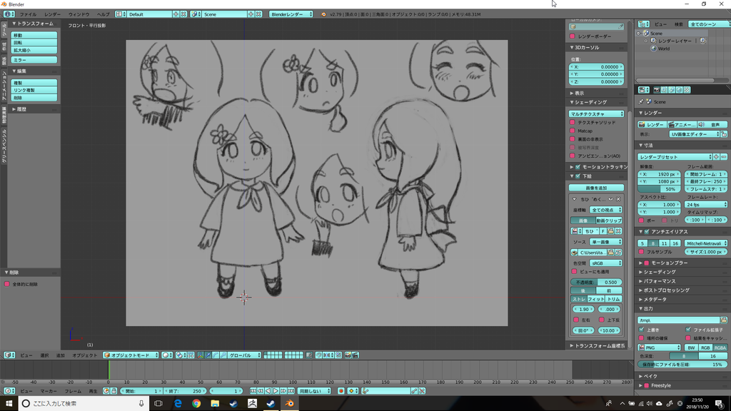Jump to last frame in timeline controls
731x411 pixels.
[291, 391]
